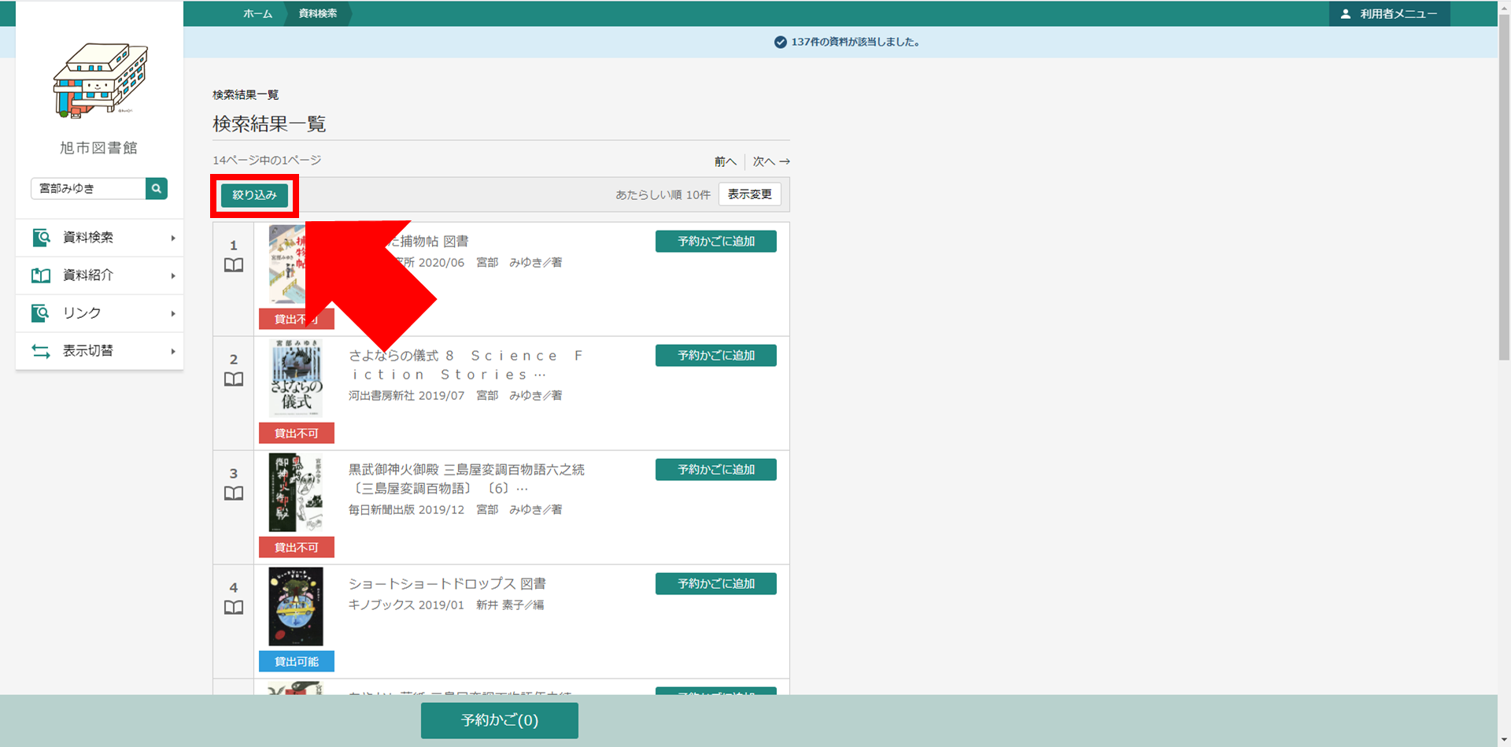Open リンク menu item in sidebar
1511x747 pixels.
pyautogui.click(x=100, y=313)
